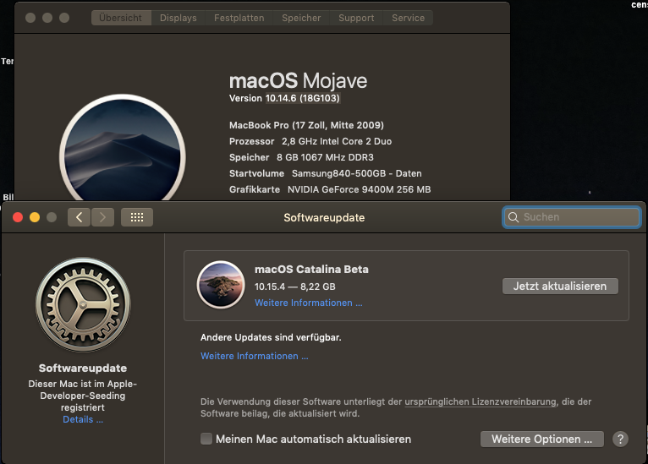Viewport: 648px width, 464px height.
Task: Click the macOS Catalina Beta title text
Action: (x=311, y=269)
